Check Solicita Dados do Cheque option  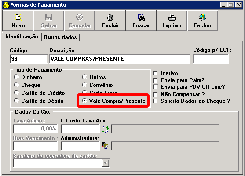(x=155, y=101)
